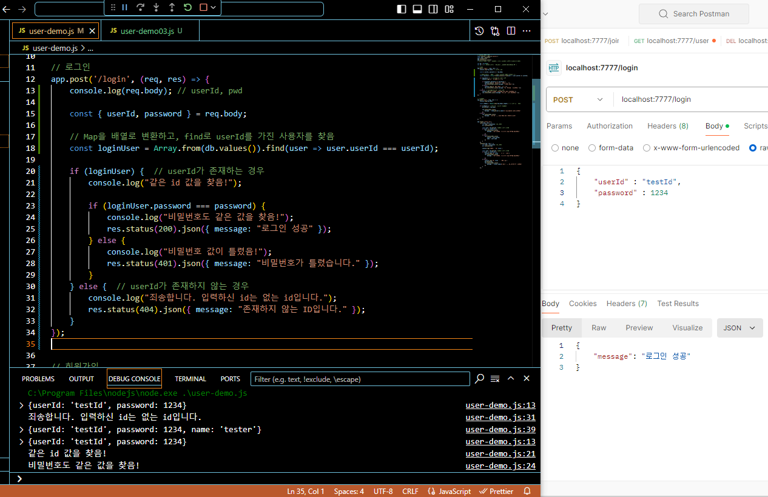Image resolution: width=768 pixels, height=497 pixels.
Task: Change indentation via Spaces: 4
Action: tap(349, 492)
